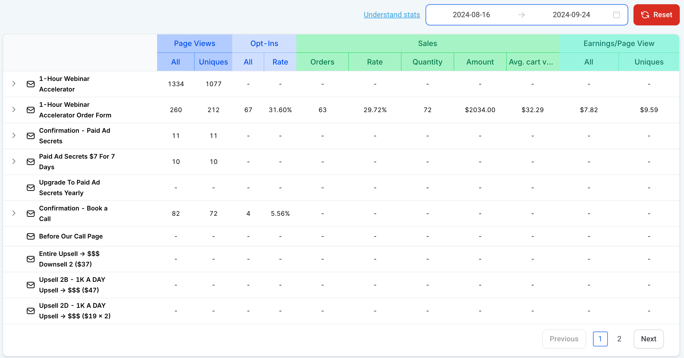Click envelope icon for Upsell 2B row
The width and height of the screenshot is (684, 358).
pos(30,285)
